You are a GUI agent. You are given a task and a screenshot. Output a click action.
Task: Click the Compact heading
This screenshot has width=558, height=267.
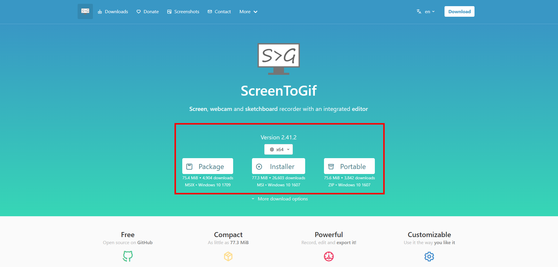point(228,235)
